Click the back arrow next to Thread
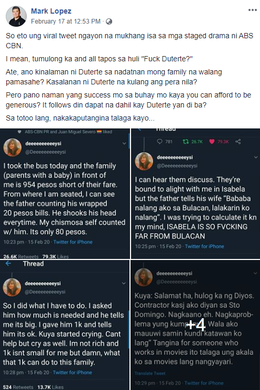The width and height of the screenshot is (260, 390). pos(8,264)
